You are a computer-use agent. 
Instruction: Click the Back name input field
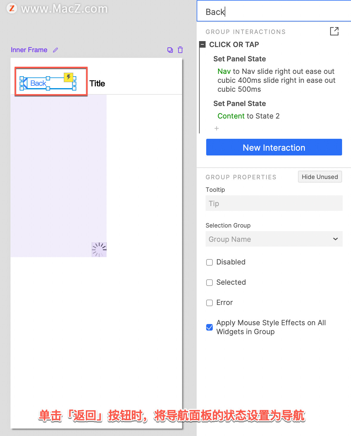point(274,11)
